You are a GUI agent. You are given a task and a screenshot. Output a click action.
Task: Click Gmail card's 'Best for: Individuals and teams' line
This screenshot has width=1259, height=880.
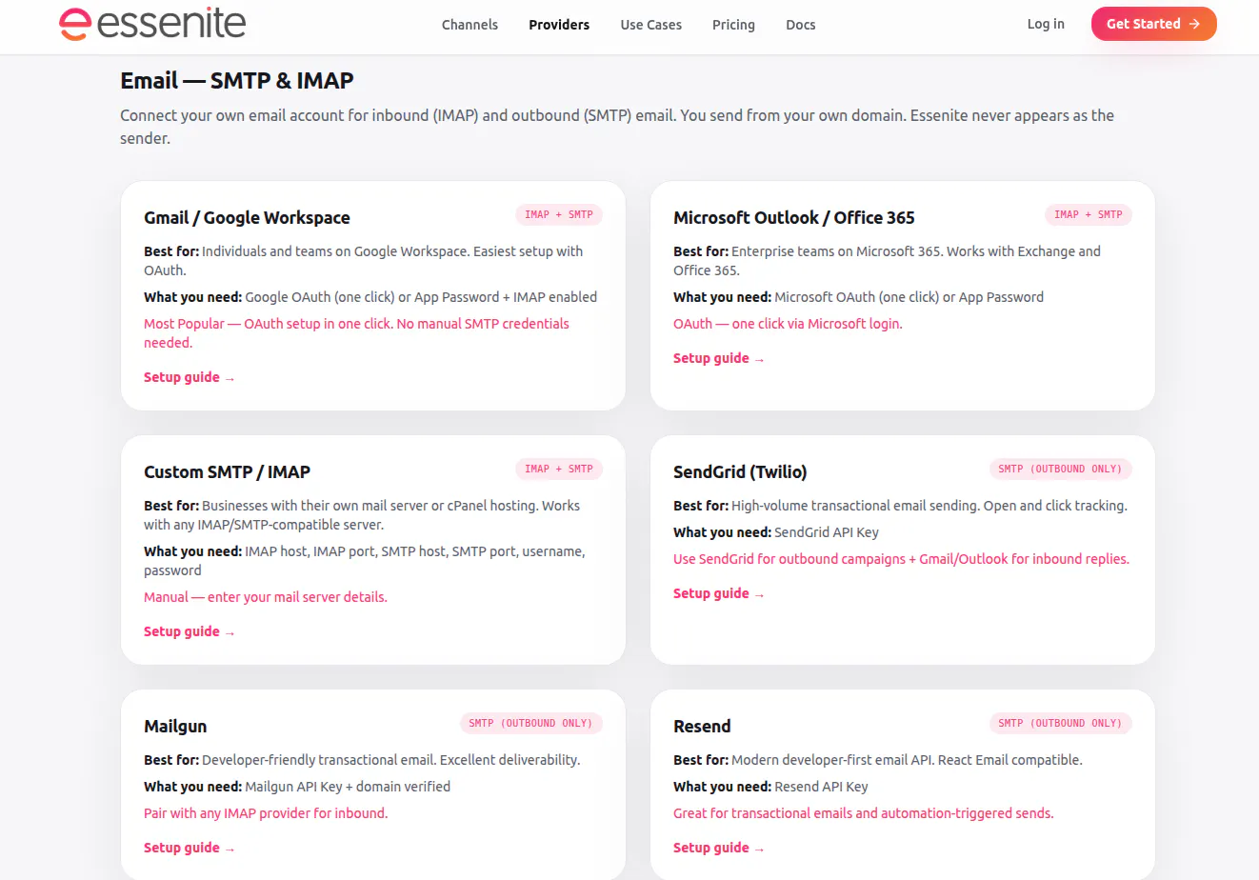(363, 261)
